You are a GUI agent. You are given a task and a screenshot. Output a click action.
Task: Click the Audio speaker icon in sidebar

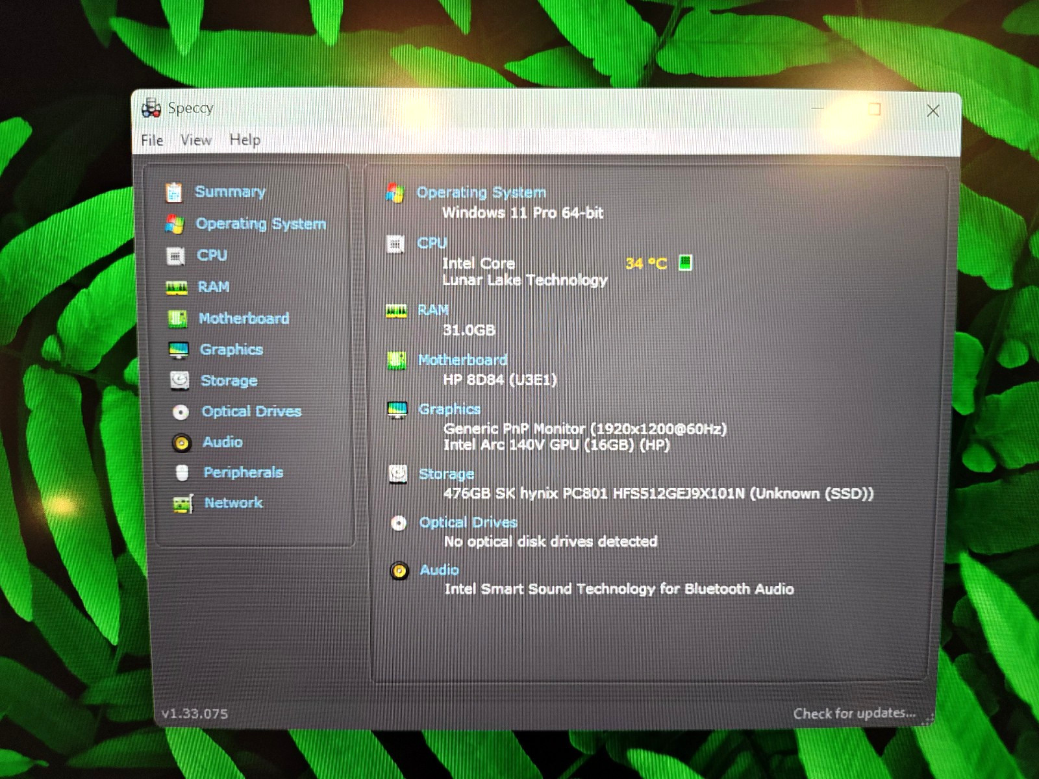click(182, 443)
